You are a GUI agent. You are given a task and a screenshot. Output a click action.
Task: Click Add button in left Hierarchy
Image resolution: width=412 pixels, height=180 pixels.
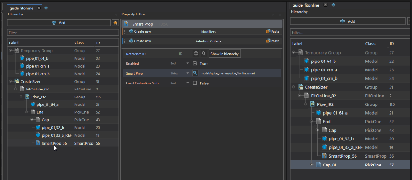pos(59,23)
